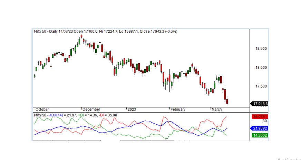Image resolution: width=301 pixels, height=160 pixels.
Task: Click the red 35.0751 -DI value tag
Action: click(260, 116)
